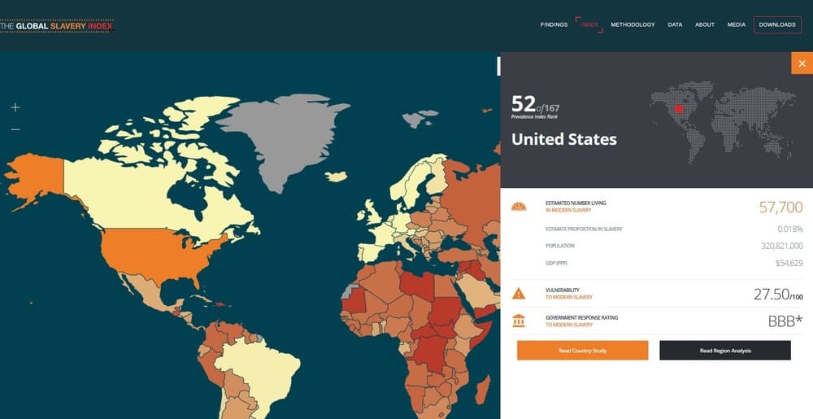The image size is (813, 419).
Task: Click Read Region Analysis button
Action: (x=725, y=351)
